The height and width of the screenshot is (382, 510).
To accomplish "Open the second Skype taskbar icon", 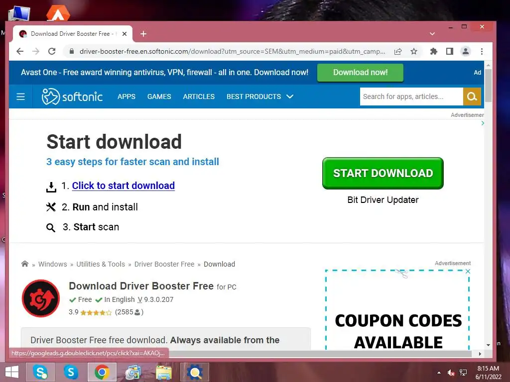I will [x=71, y=372].
